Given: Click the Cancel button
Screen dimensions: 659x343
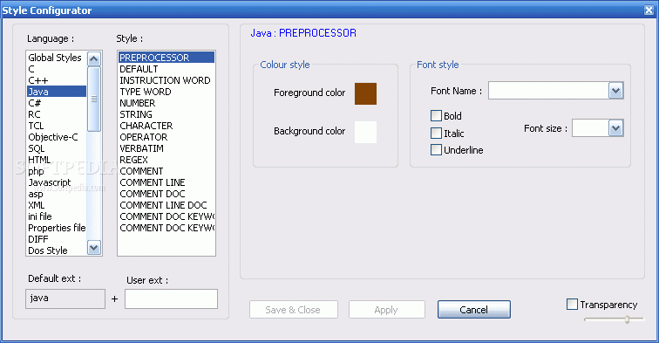Looking at the screenshot, I should [x=473, y=309].
